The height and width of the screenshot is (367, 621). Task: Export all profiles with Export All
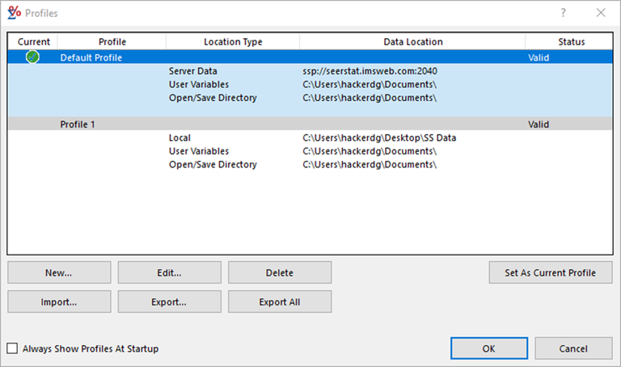279,302
